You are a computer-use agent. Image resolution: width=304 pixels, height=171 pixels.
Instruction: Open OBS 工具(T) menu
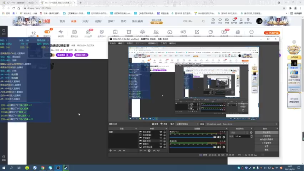(164, 43)
